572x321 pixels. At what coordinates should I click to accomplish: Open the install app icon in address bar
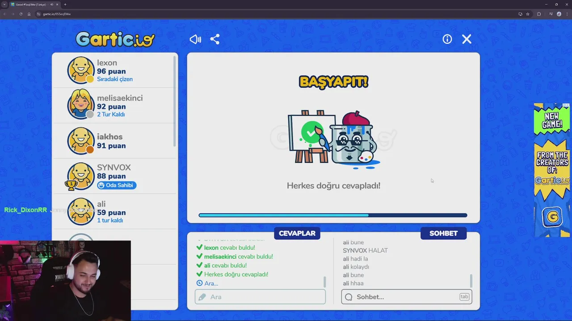(520, 14)
